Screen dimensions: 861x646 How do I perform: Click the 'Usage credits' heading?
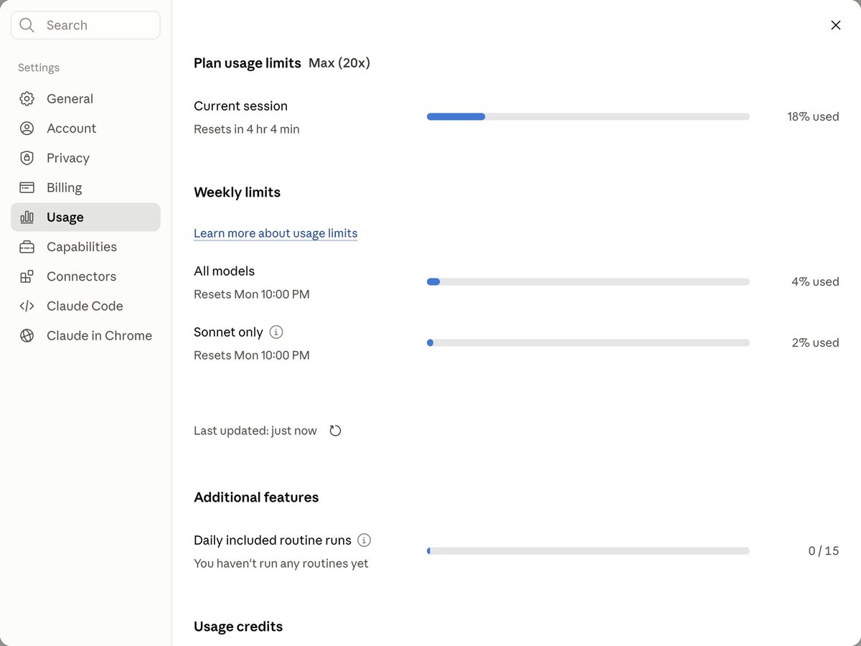pyautogui.click(x=238, y=627)
